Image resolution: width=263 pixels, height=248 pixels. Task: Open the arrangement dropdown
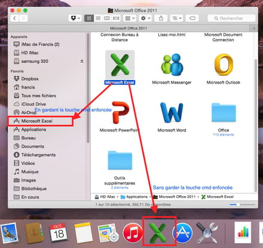130,19
